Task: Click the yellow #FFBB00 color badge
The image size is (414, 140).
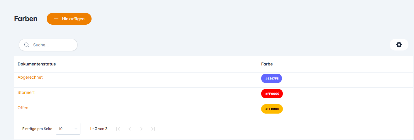Action: pyautogui.click(x=272, y=109)
